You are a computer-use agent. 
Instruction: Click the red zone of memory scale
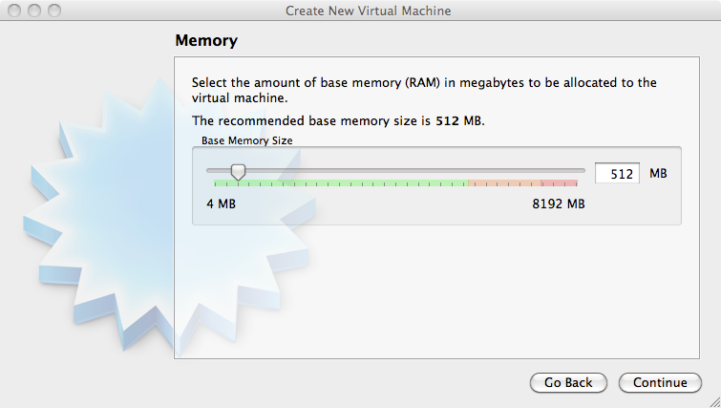tap(560, 183)
